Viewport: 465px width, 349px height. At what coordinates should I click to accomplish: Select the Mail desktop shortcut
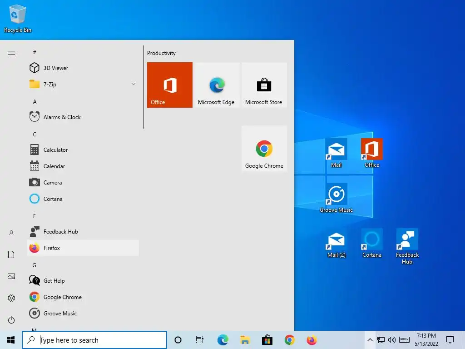coord(336,153)
